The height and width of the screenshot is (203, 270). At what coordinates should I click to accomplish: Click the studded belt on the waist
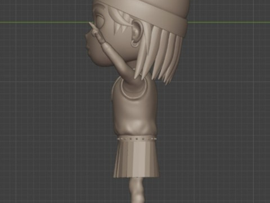[136, 138]
